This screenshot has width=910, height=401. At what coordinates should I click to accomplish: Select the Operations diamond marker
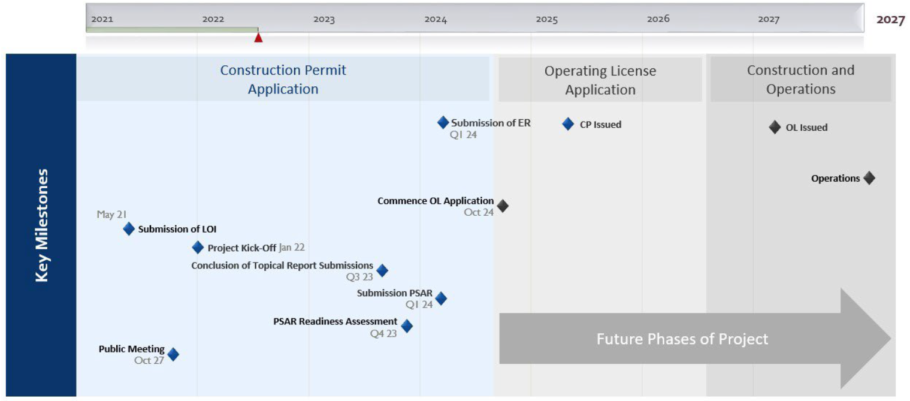point(869,178)
